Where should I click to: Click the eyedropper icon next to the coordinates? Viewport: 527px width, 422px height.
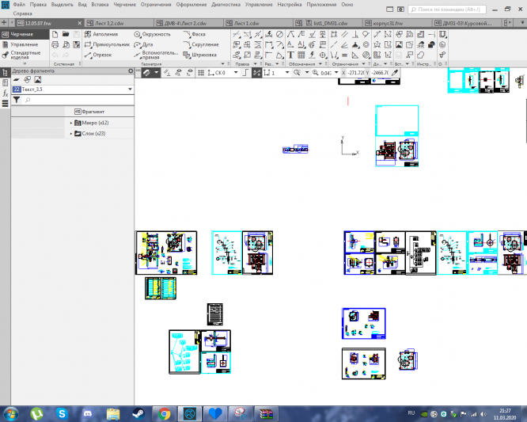(x=396, y=73)
